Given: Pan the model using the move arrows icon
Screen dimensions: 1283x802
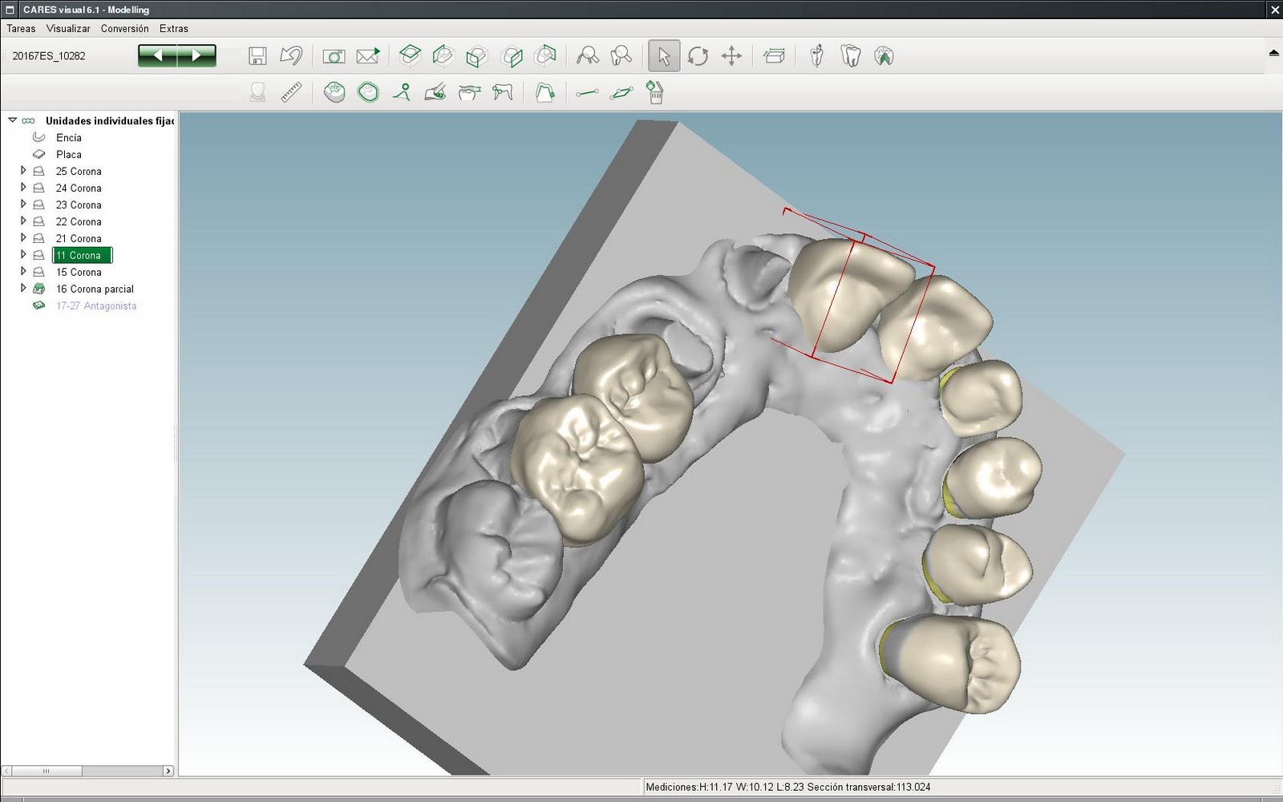Looking at the screenshot, I should (732, 56).
